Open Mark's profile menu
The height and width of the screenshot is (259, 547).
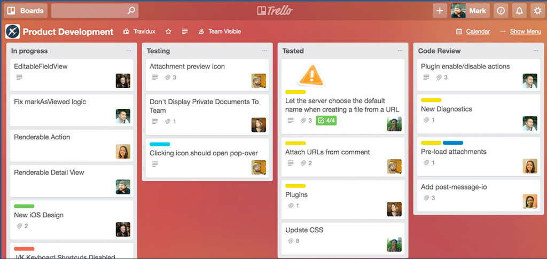470,11
